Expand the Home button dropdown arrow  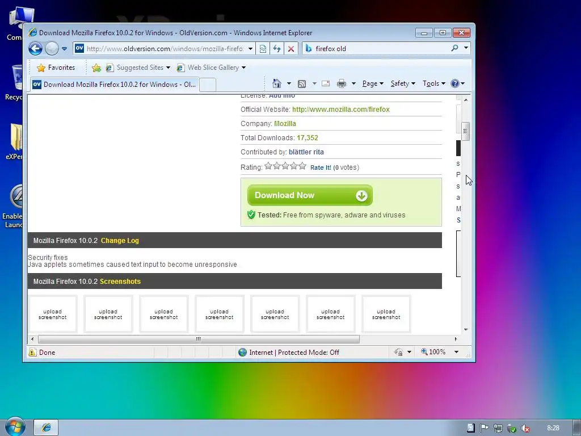pos(289,83)
